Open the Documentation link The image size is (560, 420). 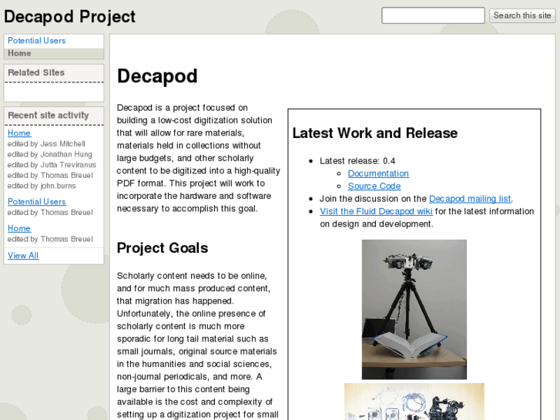click(x=378, y=173)
